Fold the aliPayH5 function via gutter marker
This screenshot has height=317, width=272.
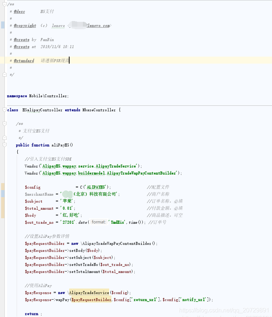[x=4, y=145]
